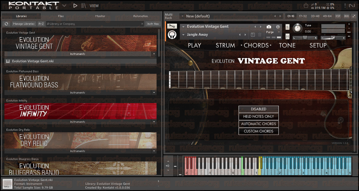The image size is (359, 191).
Task: Open the camera snapshot view icon
Action: [269, 27]
